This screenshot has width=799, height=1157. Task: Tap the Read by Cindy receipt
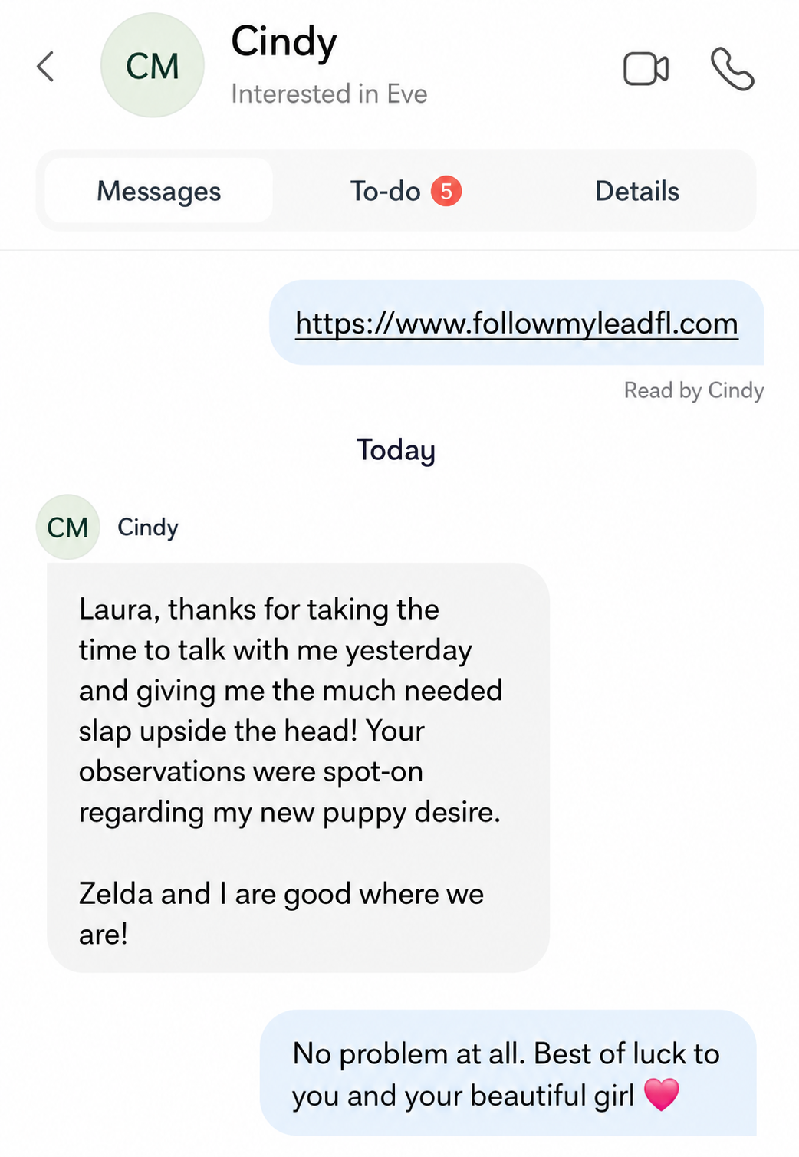(x=694, y=390)
